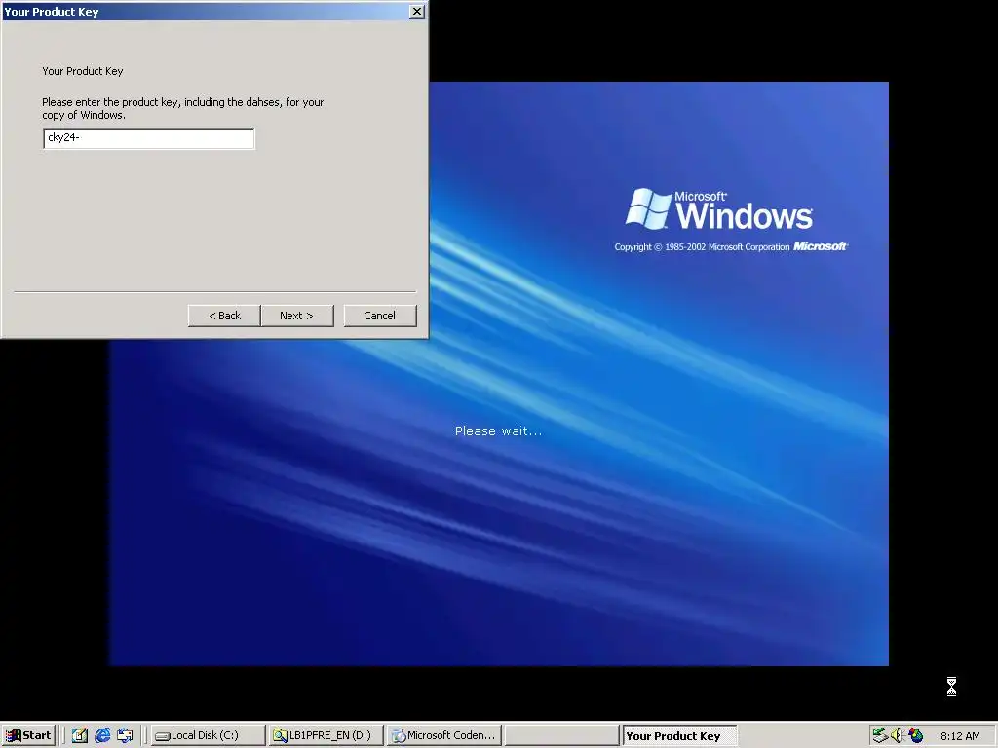Cancel the product key dialog
This screenshot has height=748, width=998.
click(x=380, y=316)
